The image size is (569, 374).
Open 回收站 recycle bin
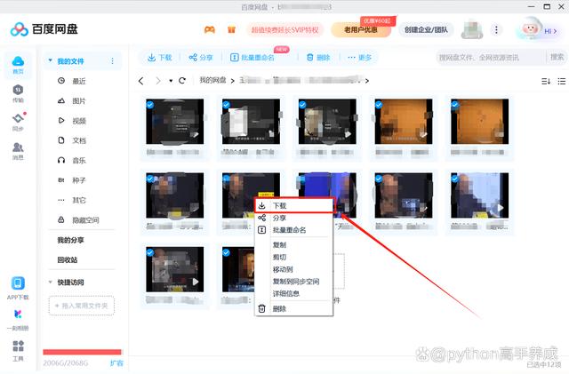coord(68,259)
